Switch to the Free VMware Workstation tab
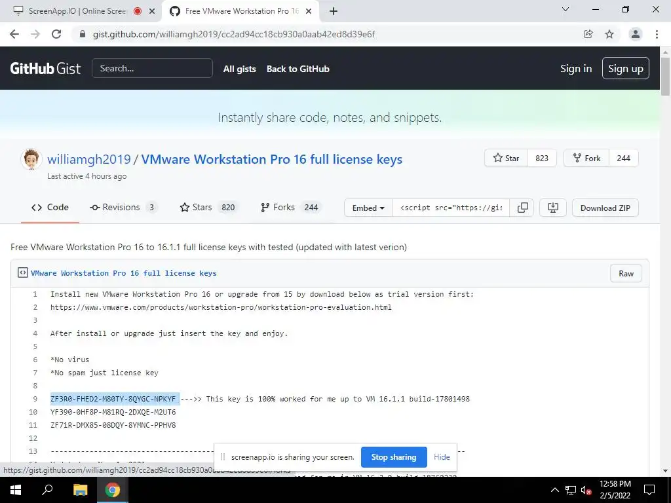 242,11
